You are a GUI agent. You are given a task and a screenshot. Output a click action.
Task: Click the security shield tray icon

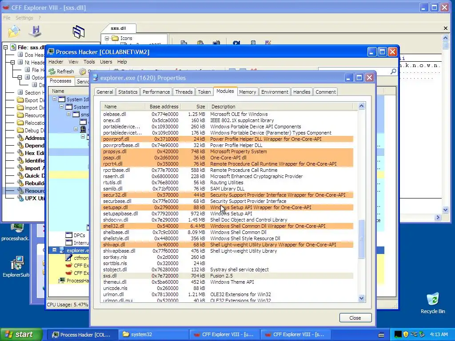406,334
